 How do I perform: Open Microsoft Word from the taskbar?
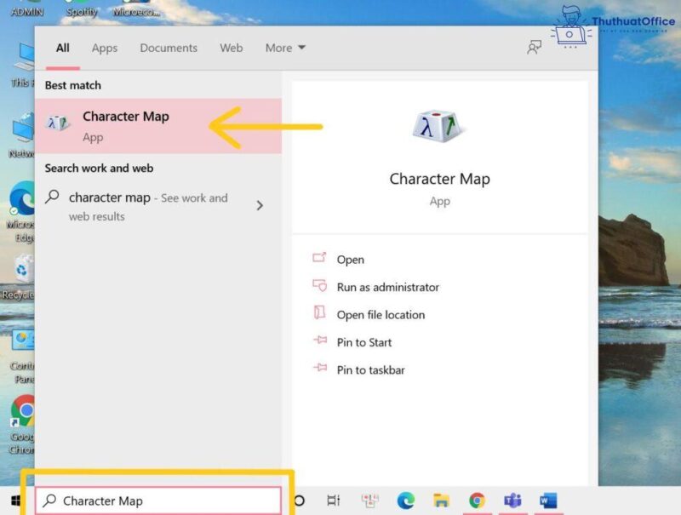click(x=547, y=501)
